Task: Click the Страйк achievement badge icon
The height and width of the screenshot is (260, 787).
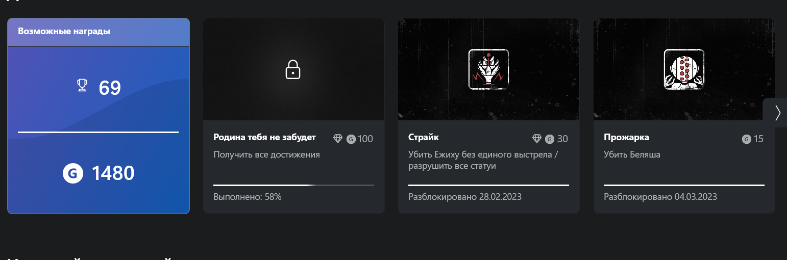Action: (488, 69)
